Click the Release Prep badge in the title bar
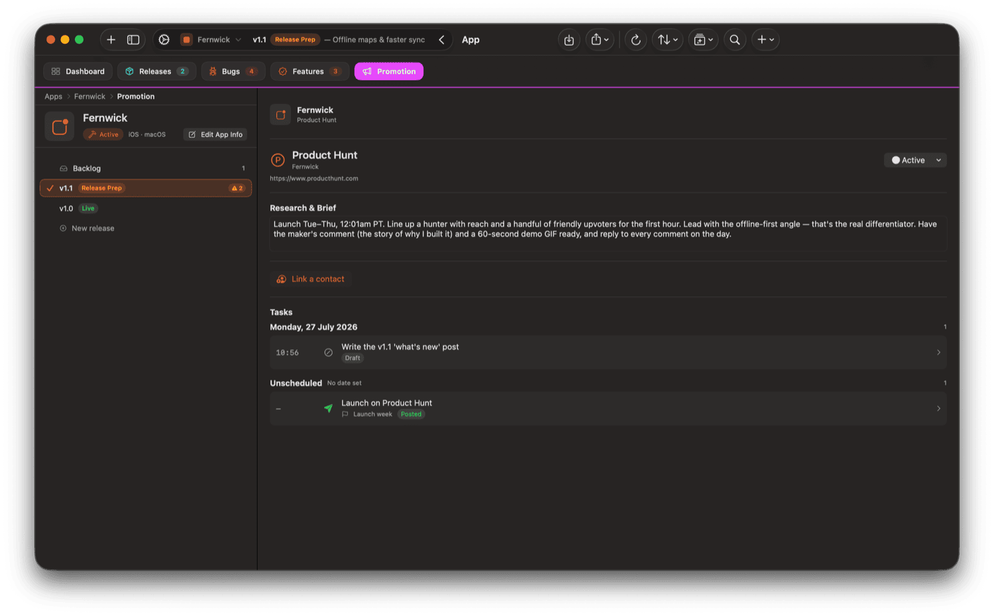994x616 pixels. point(295,40)
